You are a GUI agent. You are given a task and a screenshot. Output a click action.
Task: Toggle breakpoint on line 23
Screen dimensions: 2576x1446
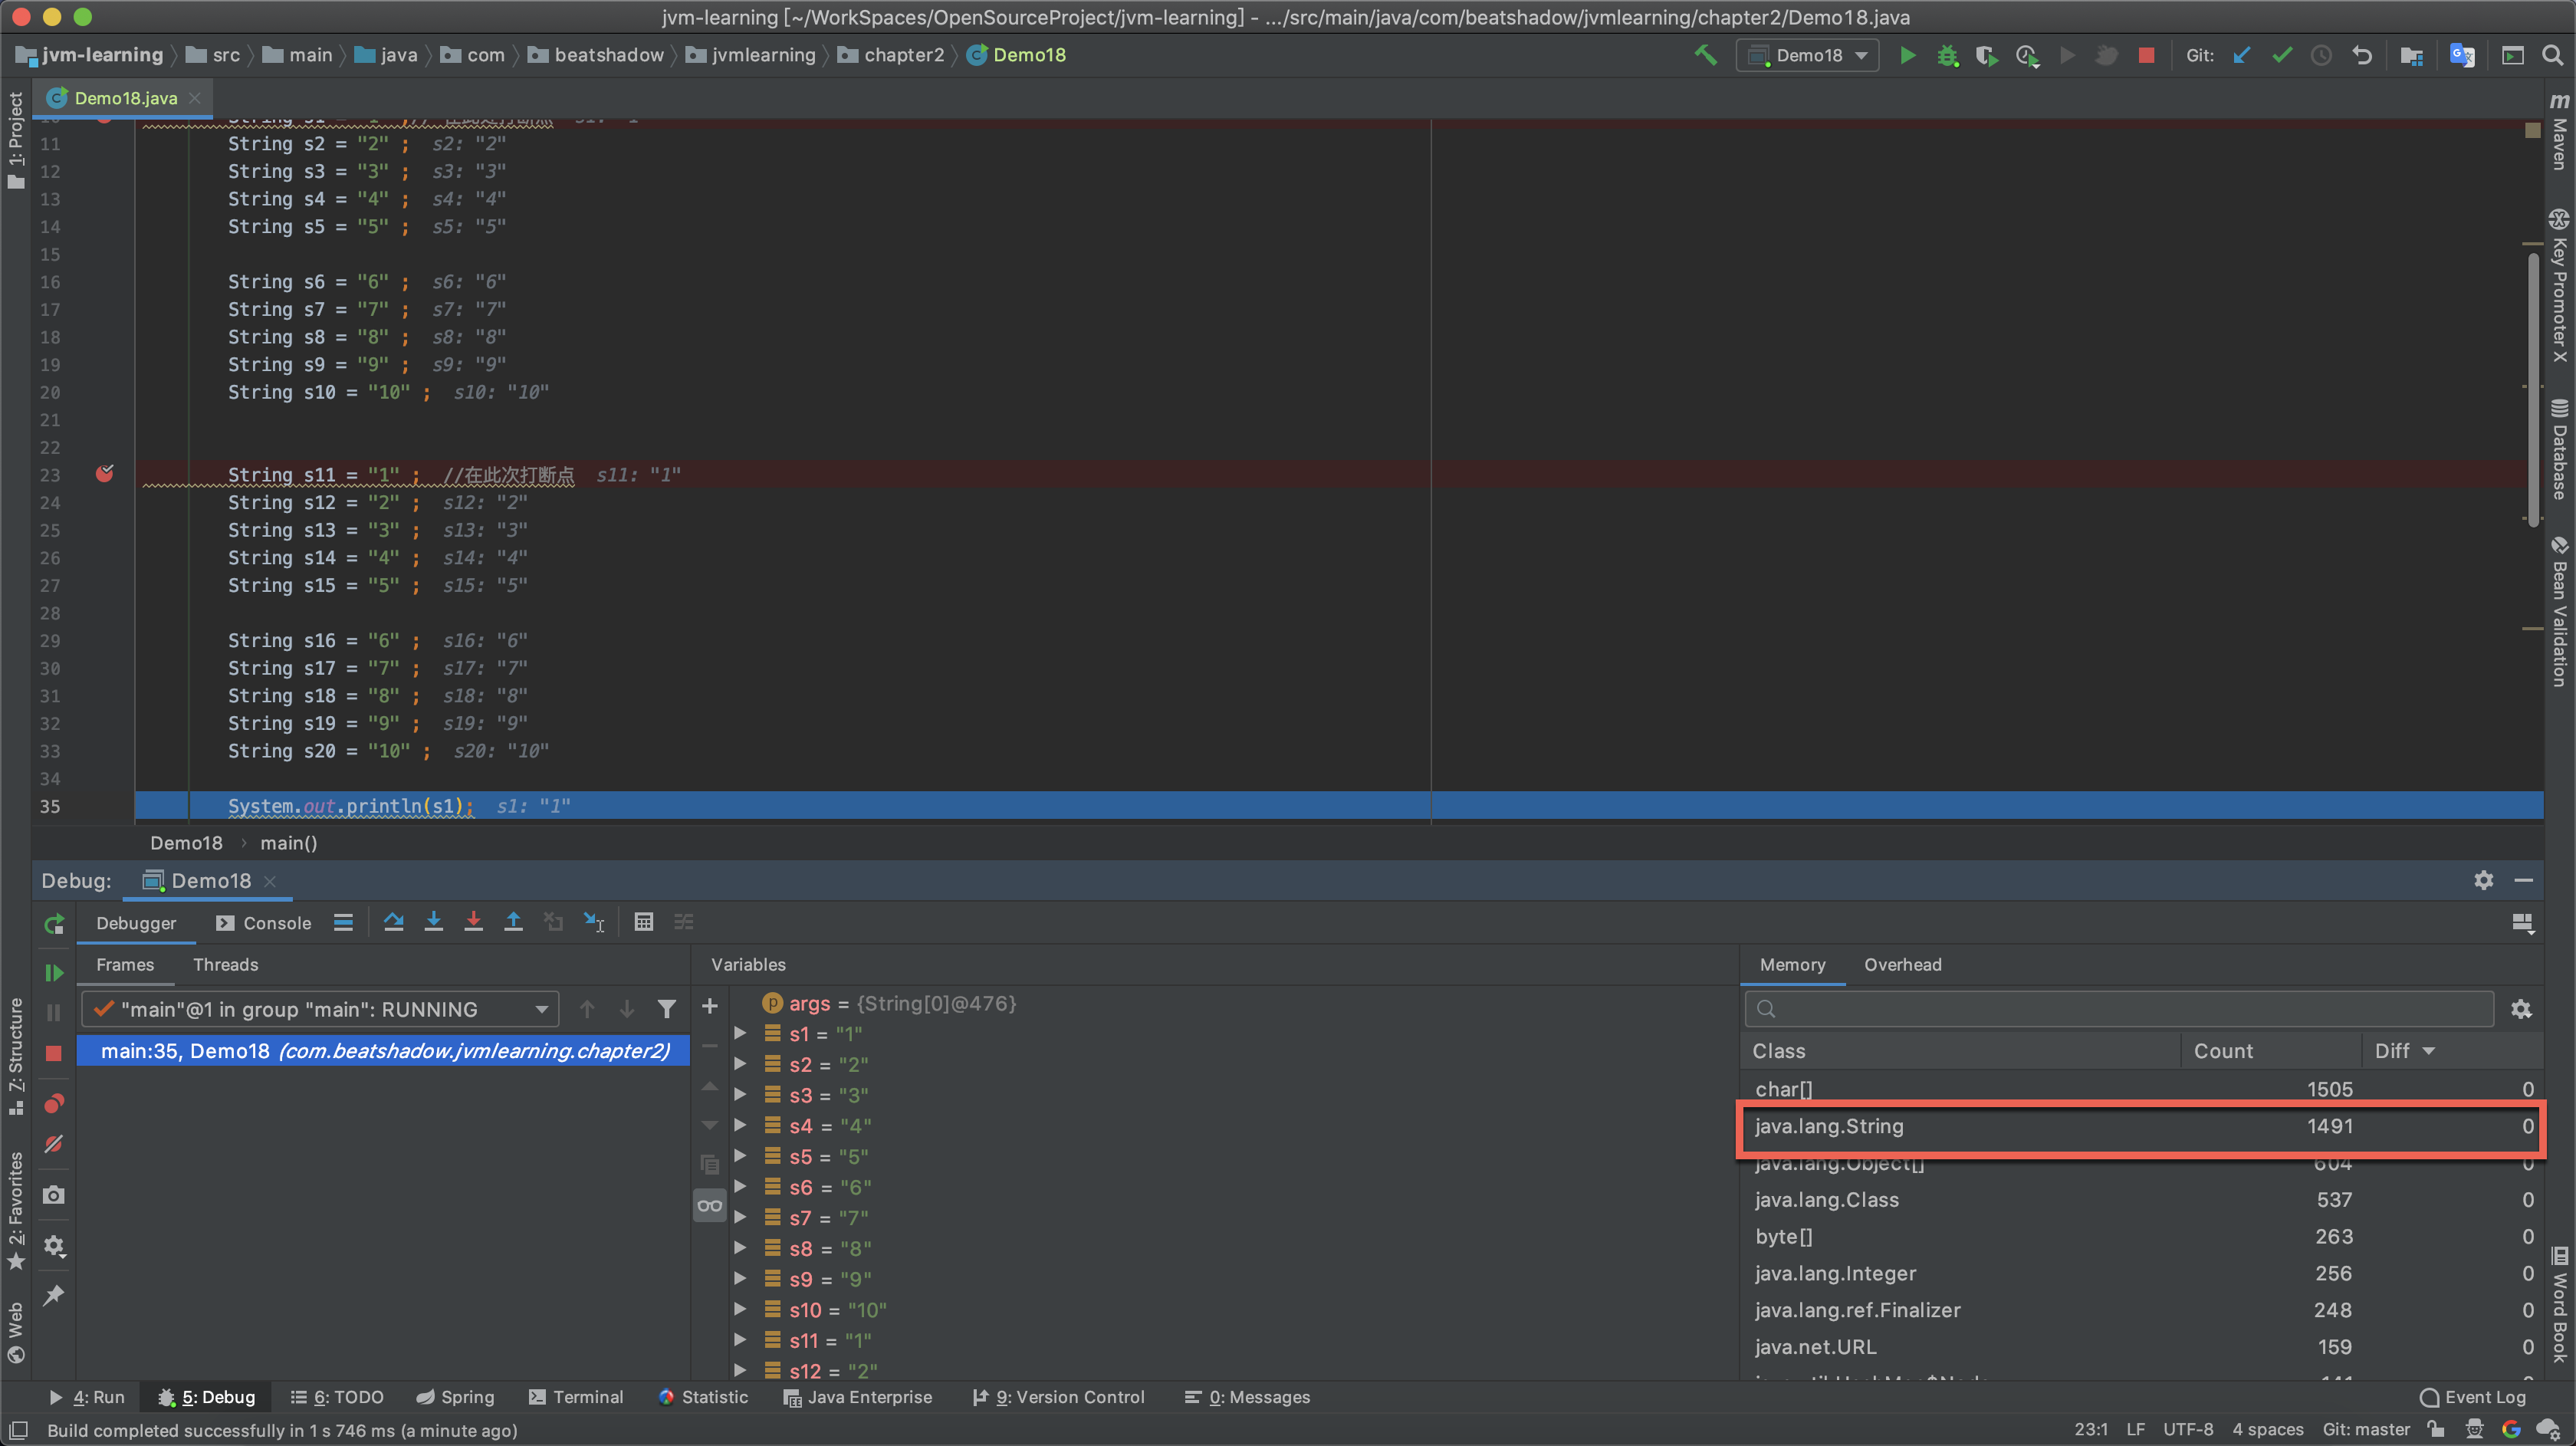[104, 474]
